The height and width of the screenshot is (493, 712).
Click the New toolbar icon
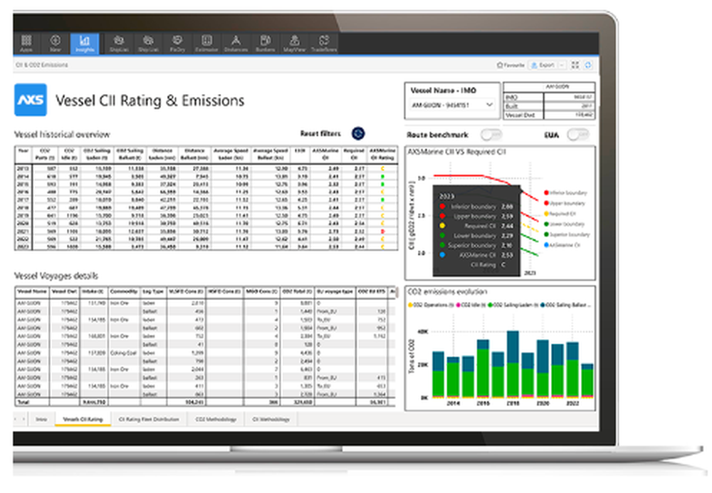point(56,43)
